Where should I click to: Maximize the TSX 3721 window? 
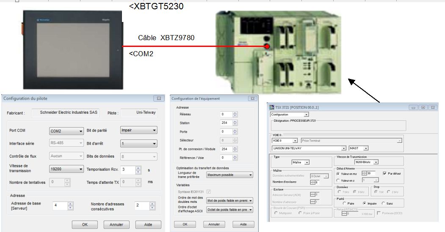point(423,107)
